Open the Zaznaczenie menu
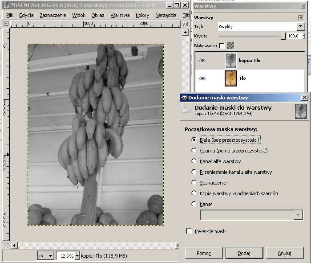311x263 pixels. [x=53, y=15]
